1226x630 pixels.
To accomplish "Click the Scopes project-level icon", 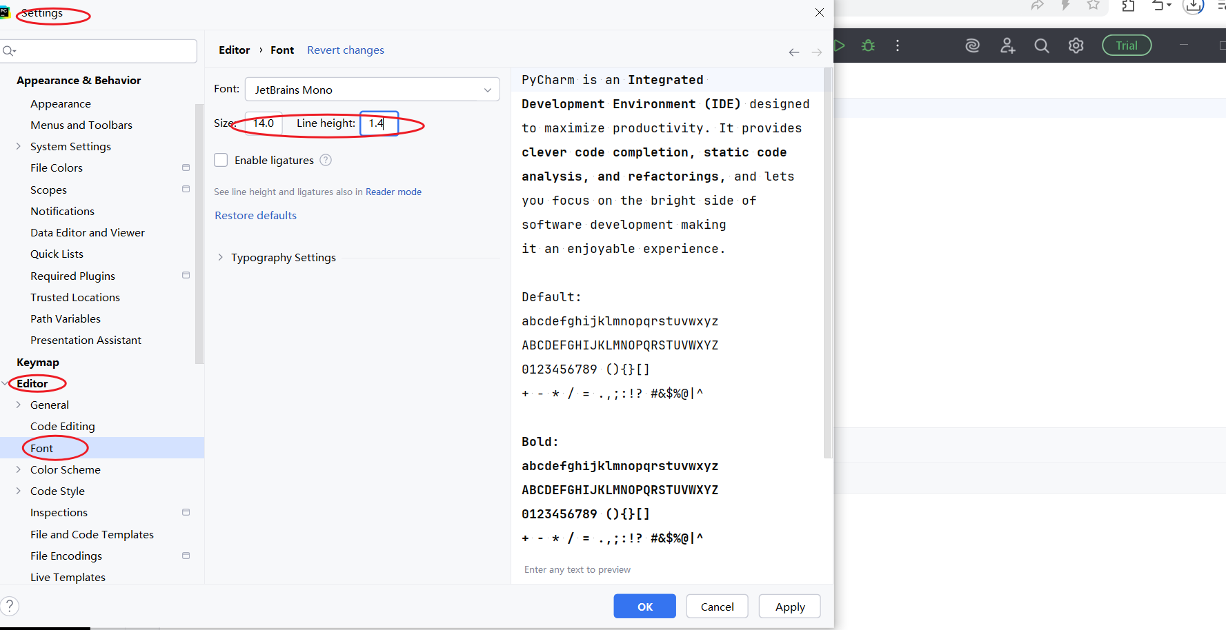I will coord(186,189).
